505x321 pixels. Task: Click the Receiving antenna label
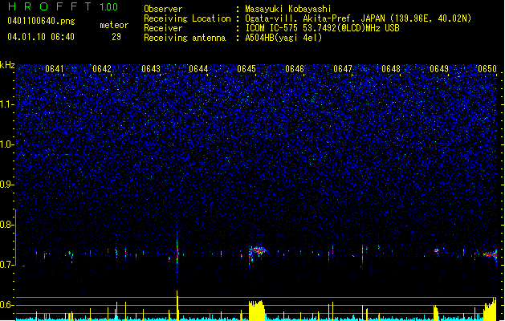click(x=185, y=38)
